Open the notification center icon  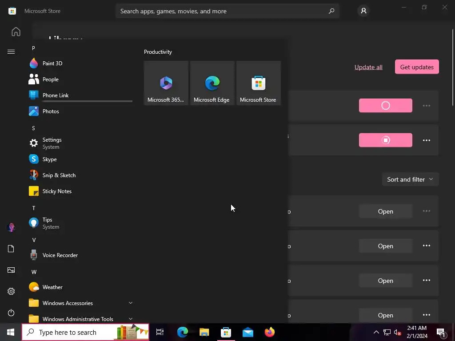[x=441, y=333]
